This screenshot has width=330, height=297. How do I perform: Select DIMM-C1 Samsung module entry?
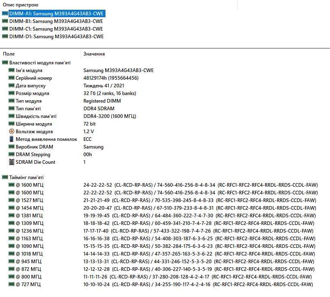tap(56, 29)
